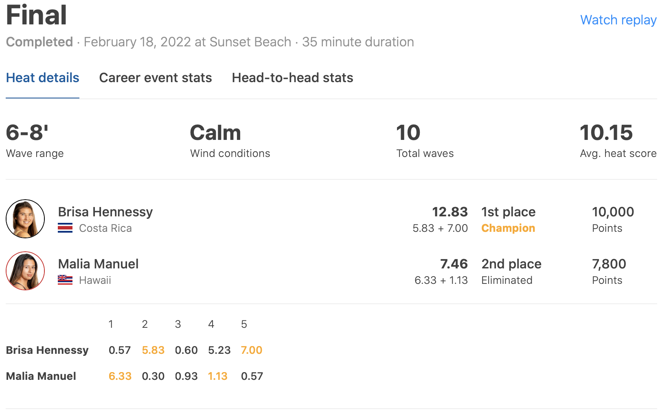Click the 6-8' wave range stat
The image size is (671, 414).
point(27,133)
